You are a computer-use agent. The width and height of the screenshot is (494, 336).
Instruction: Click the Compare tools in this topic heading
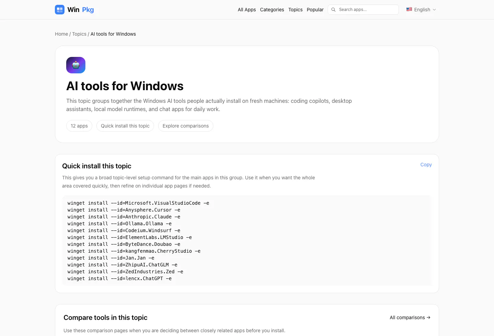tap(105, 317)
